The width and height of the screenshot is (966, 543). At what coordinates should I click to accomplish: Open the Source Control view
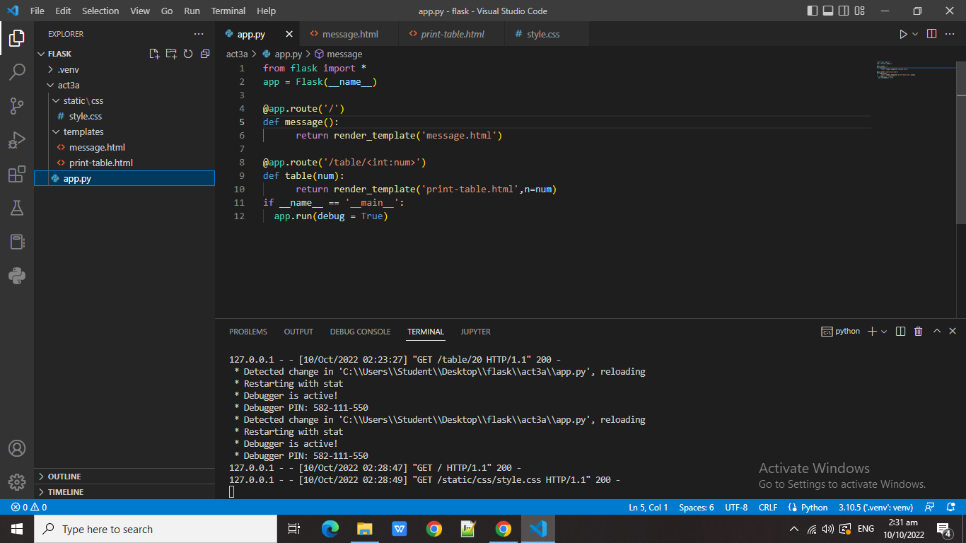point(16,105)
